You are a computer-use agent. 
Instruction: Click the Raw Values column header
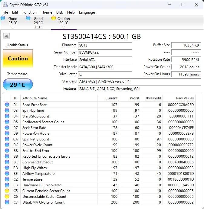pyautogui.click(x=179, y=98)
